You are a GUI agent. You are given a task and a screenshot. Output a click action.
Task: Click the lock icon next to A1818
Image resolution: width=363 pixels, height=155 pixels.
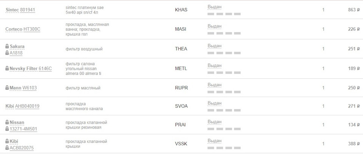(7, 53)
